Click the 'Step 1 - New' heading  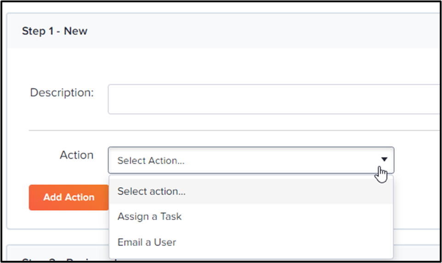tap(55, 31)
